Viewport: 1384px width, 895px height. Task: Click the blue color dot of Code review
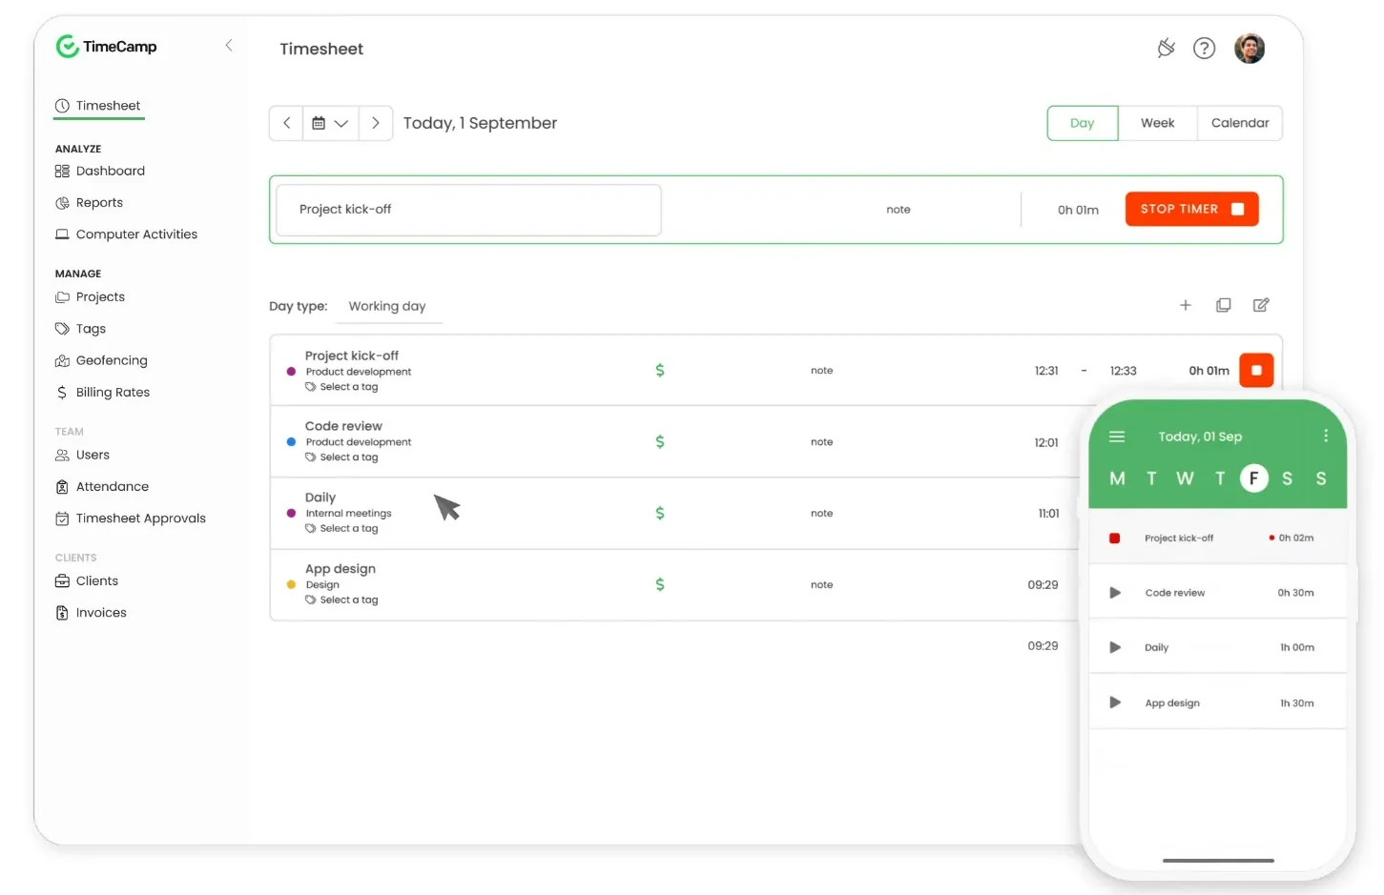(x=291, y=442)
